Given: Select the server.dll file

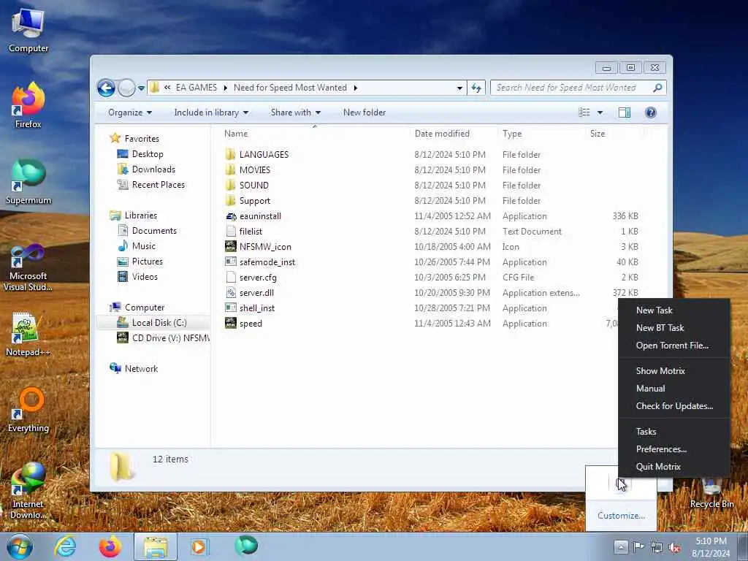Looking at the screenshot, I should 256,292.
